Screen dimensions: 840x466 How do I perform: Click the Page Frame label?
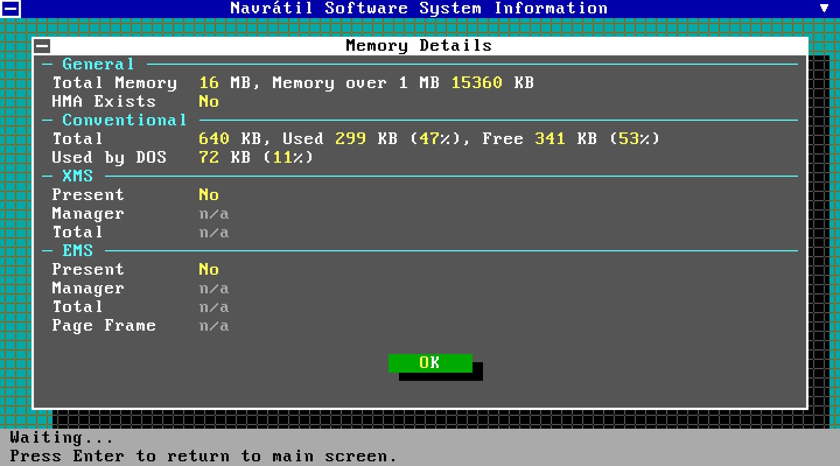[104, 325]
